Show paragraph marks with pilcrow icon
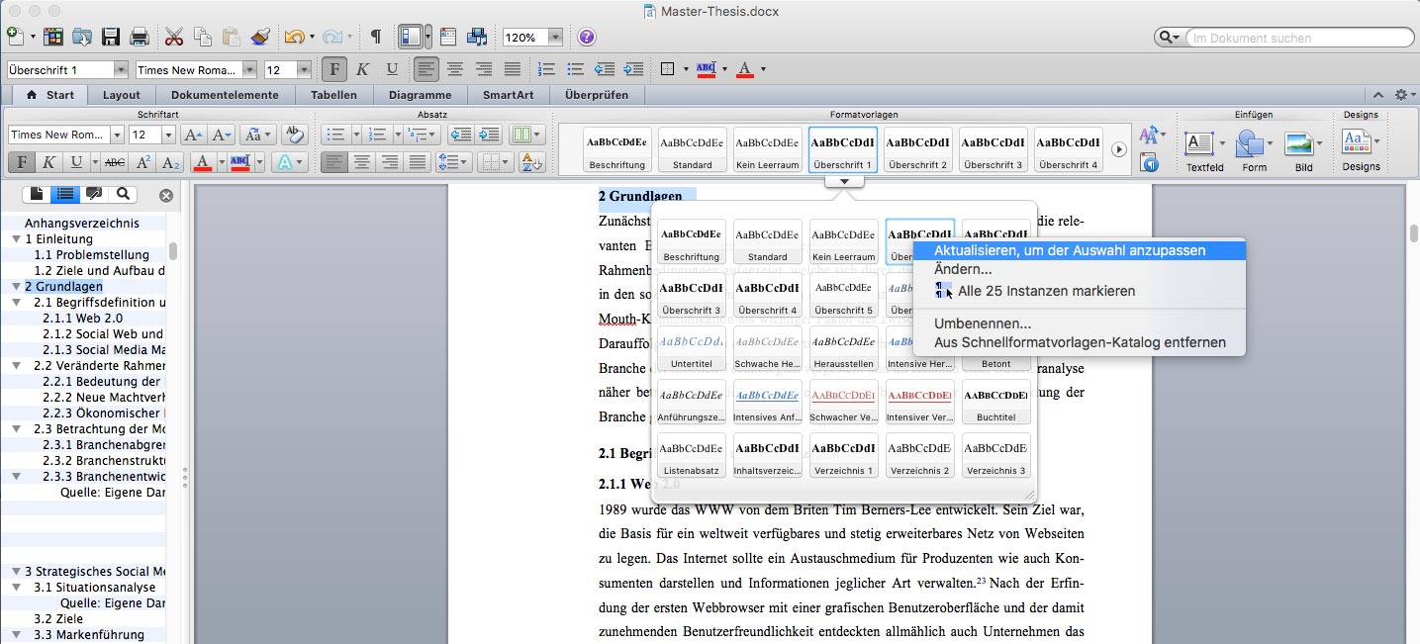 [x=376, y=38]
